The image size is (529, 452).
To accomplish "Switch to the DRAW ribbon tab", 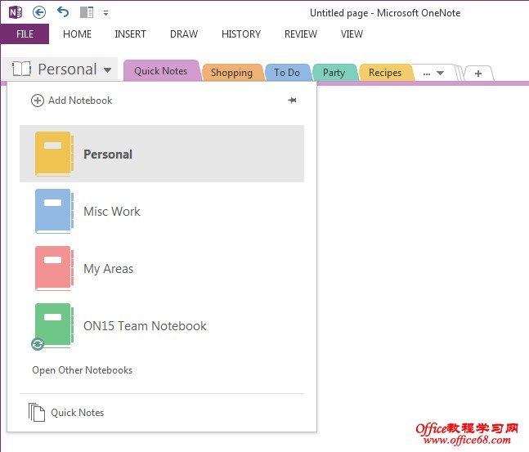I will click(x=184, y=34).
